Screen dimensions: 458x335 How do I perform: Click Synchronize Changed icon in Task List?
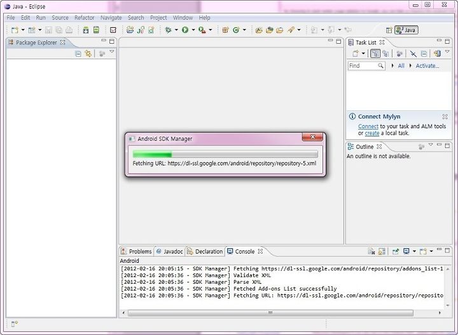tap(437, 53)
